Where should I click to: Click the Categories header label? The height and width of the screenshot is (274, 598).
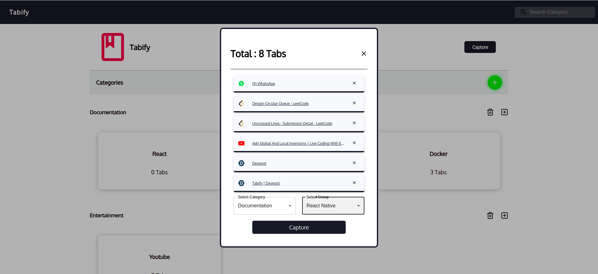click(x=110, y=83)
